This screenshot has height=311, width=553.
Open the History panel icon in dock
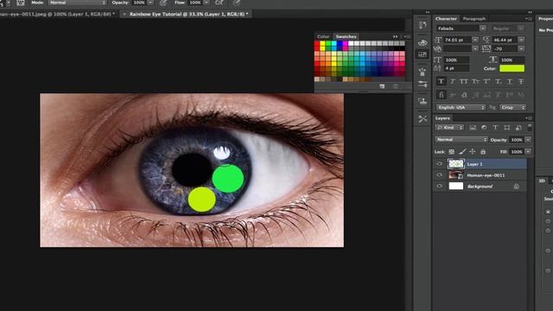click(x=423, y=25)
